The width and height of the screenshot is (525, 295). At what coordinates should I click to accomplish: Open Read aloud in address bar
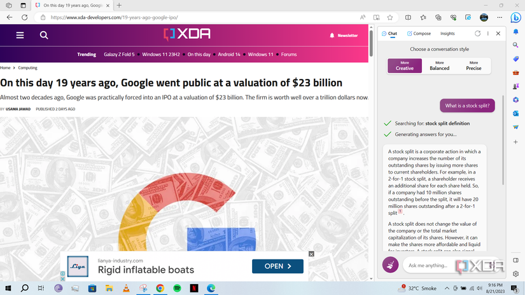[x=363, y=17]
